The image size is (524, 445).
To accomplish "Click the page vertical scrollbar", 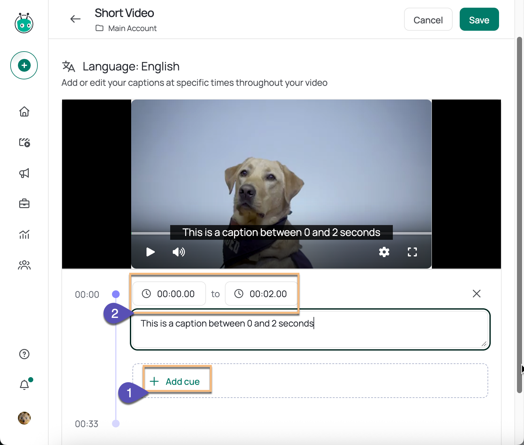I will [x=520, y=214].
